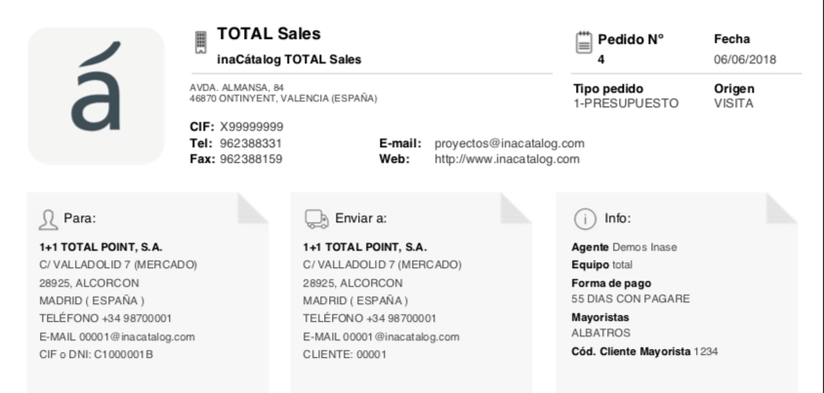Click the ALBATROS wholesaler name
824x393 pixels.
[600, 334]
